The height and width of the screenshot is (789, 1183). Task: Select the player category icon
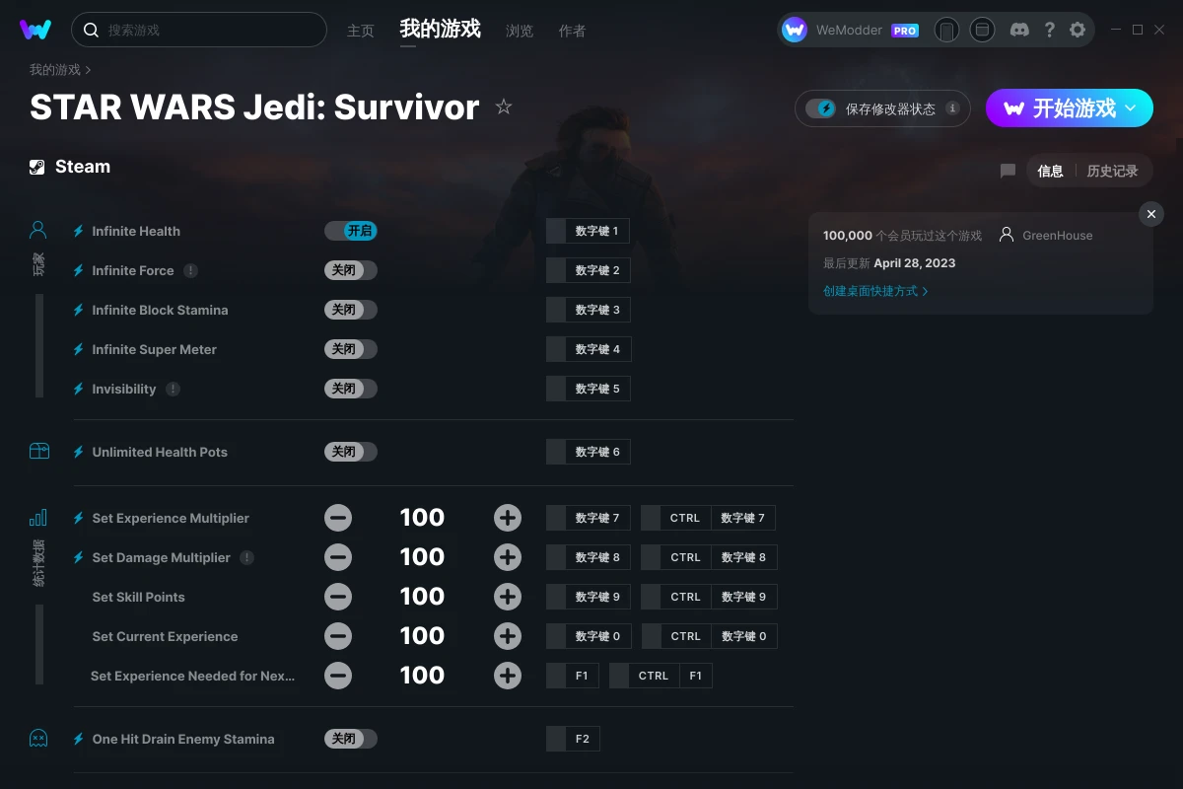pyautogui.click(x=38, y=231)
